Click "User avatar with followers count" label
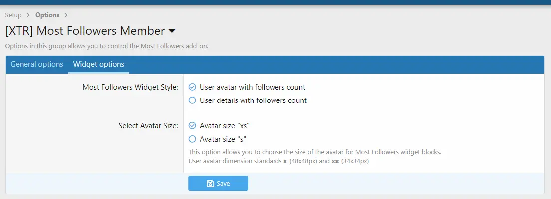The image size is (551, 199). pos(253,87)
